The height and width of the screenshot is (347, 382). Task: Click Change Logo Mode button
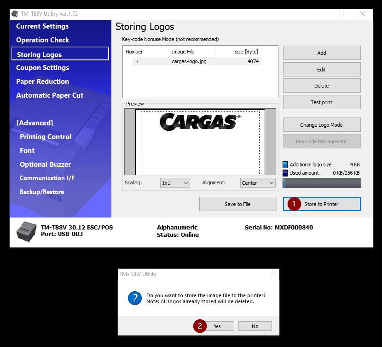322,125
